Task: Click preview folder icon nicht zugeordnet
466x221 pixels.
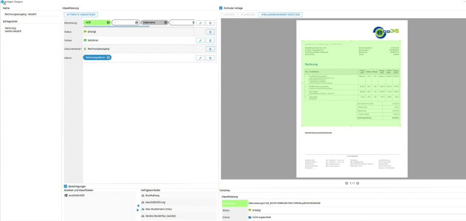Action: (249, 217)
